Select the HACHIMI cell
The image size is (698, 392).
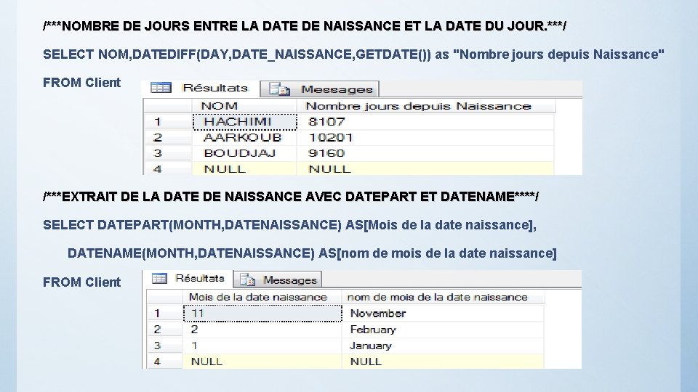[x=245, y=122]
